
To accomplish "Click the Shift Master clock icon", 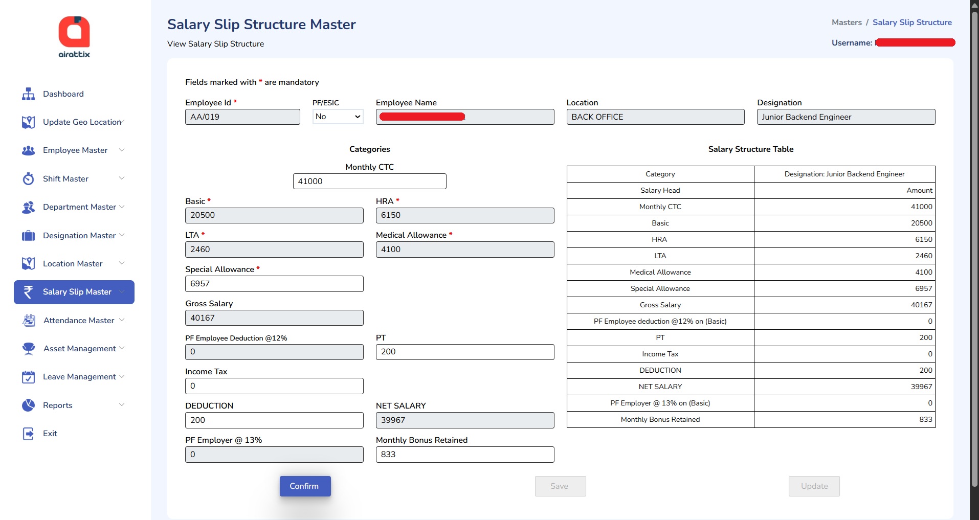I will (29, 179).
